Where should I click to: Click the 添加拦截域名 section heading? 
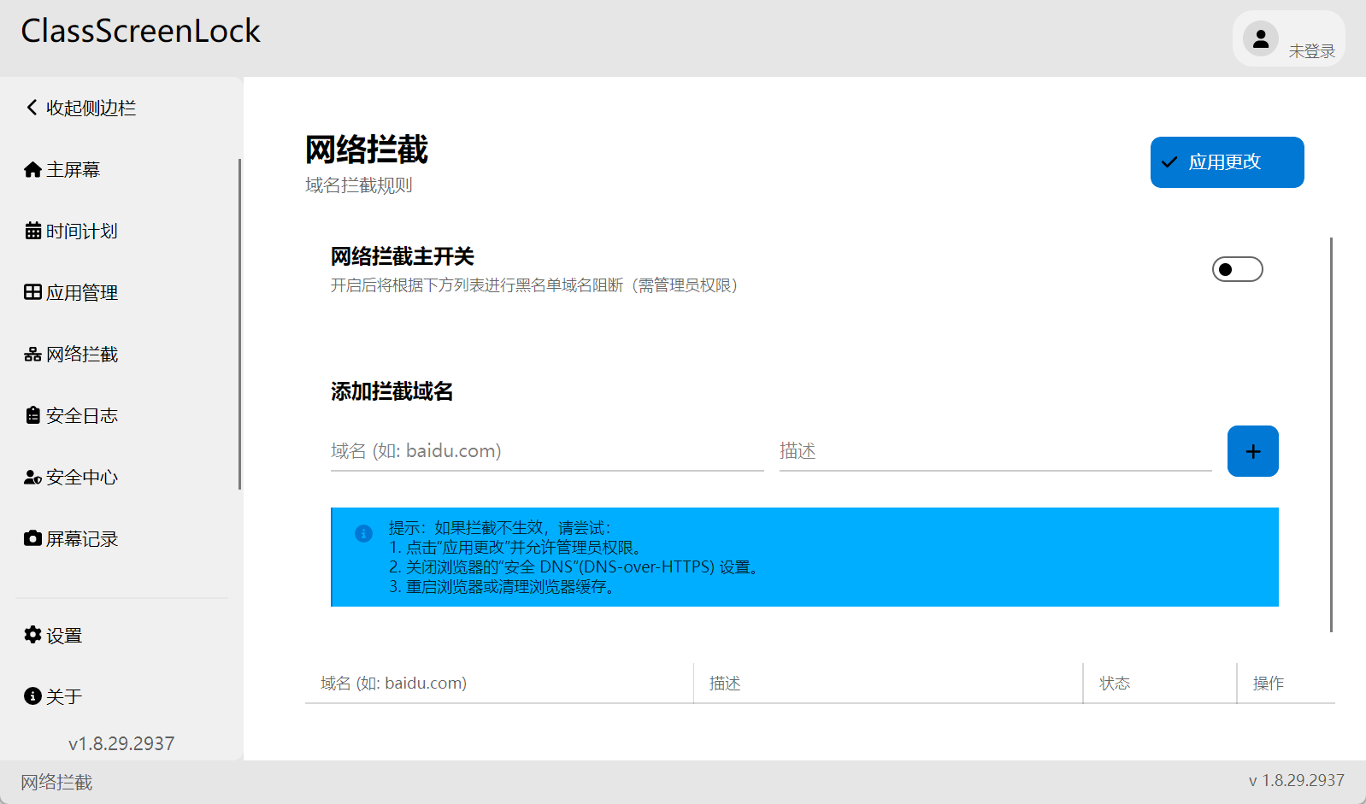click(x=392, y=391)
